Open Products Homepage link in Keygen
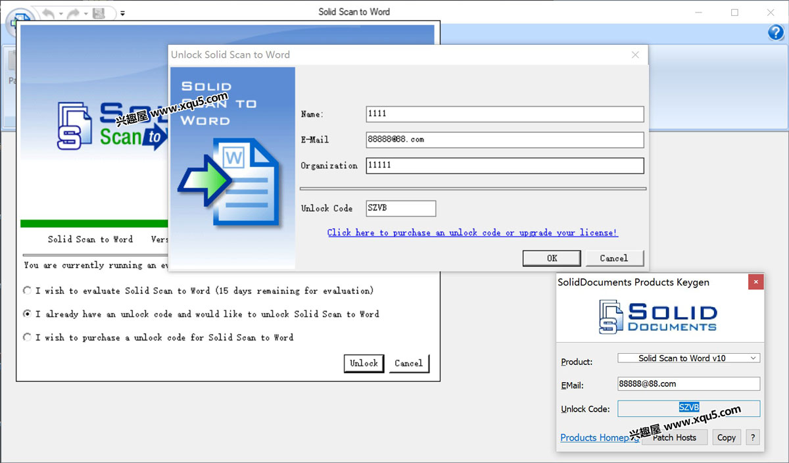 [599, 438]
